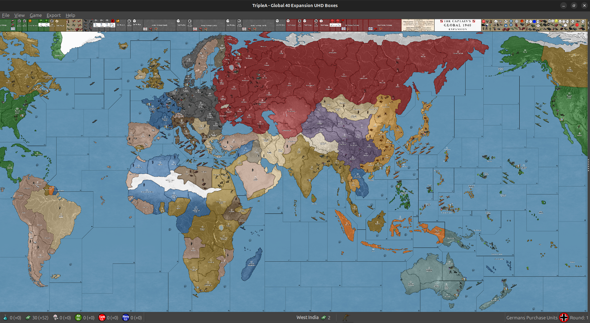The height and width of the screenshot is (323, 590).
Task: Click the PU coins icon showing 30 (+52)
Action: (28, 317)
